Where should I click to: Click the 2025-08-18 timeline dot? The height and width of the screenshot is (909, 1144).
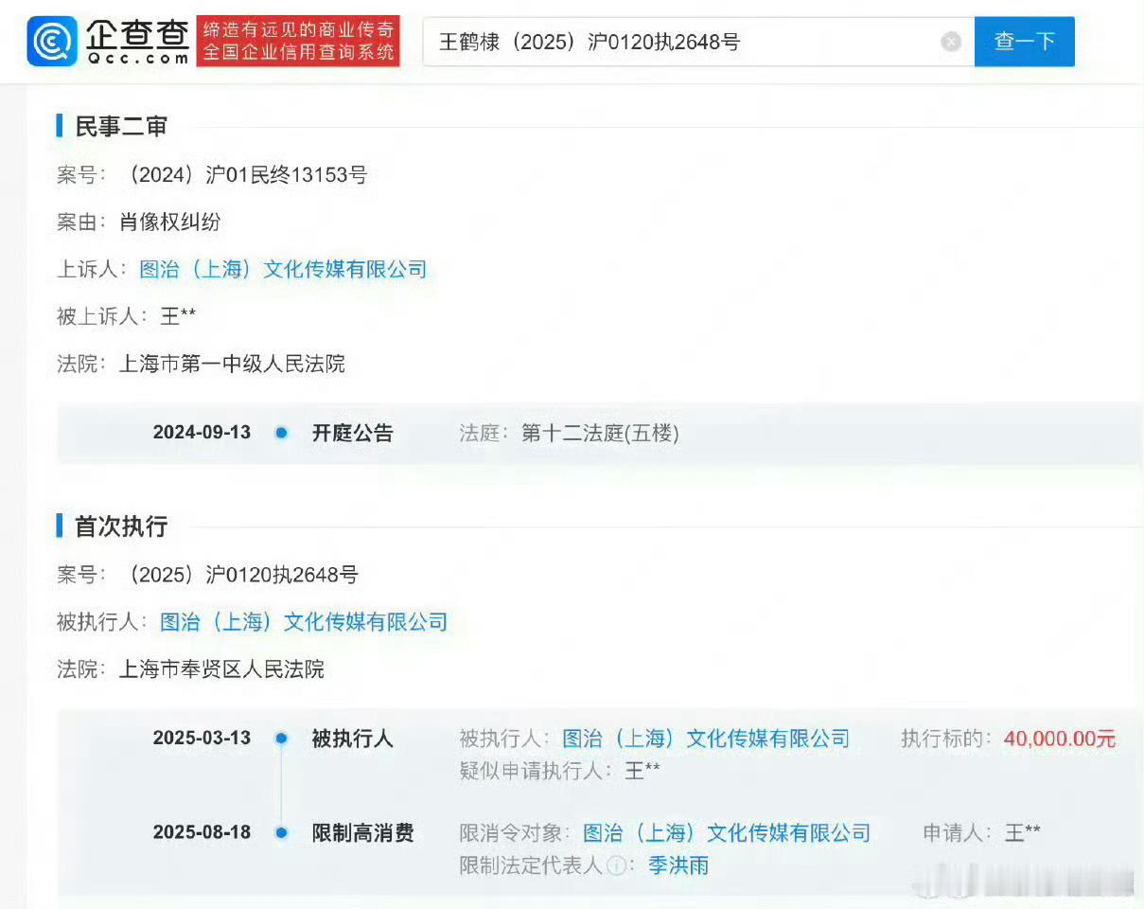click(281, 833)
